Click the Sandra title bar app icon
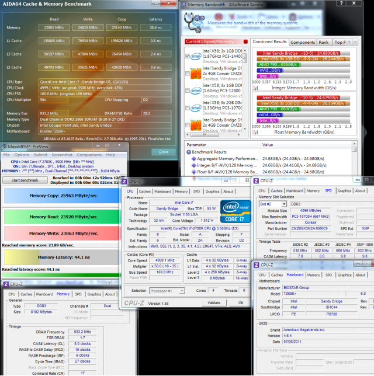Viewport: 374px width, 376px height. click(x=184, y=5)
